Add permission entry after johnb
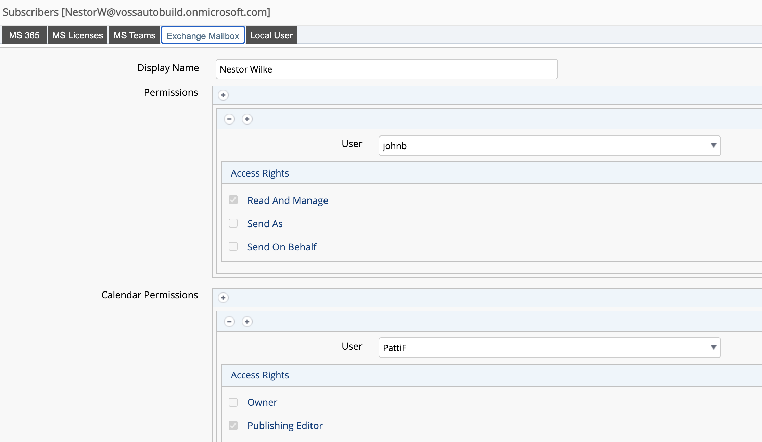The height and width of the screenshot is (442, 762). 247,119
